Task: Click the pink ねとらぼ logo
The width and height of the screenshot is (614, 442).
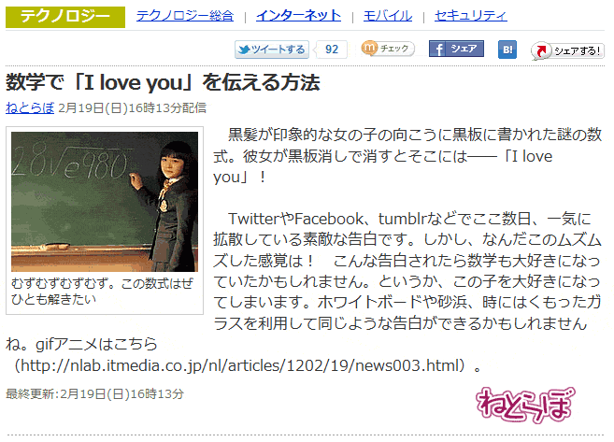Action: click(525, 405)
